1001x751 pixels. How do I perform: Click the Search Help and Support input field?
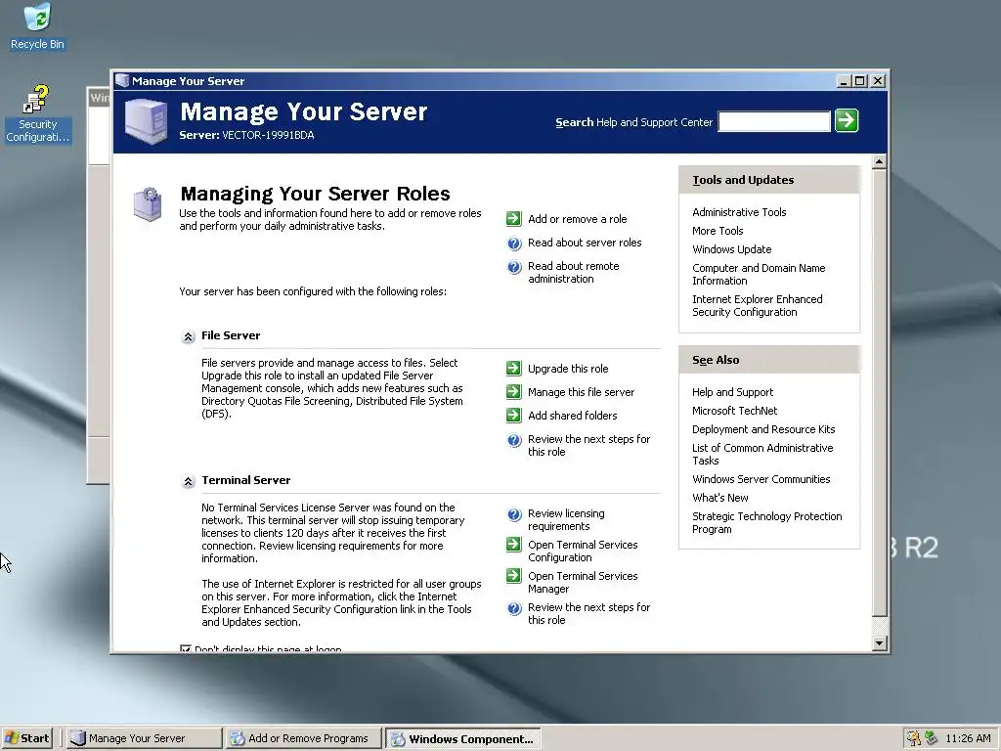point(774,121)
